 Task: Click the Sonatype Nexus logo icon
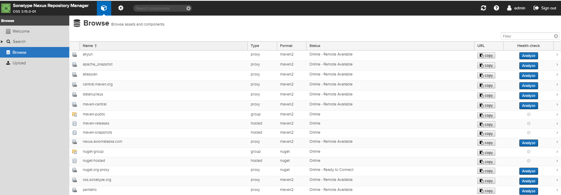click(6, 8)
